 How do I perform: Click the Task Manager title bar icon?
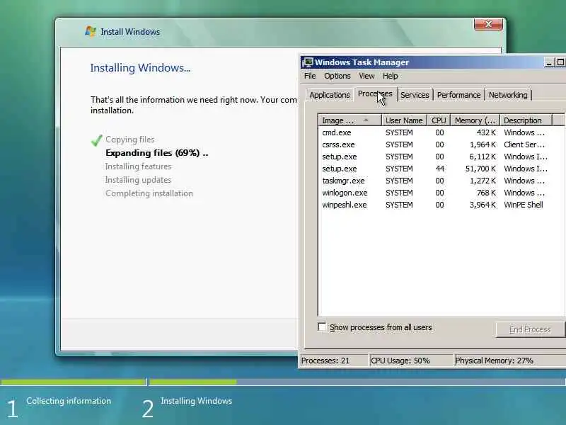coord(308,62)
